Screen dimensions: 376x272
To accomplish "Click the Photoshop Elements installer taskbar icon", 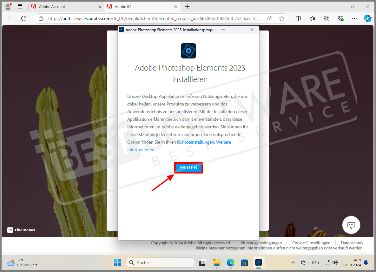I will (259, 263).
